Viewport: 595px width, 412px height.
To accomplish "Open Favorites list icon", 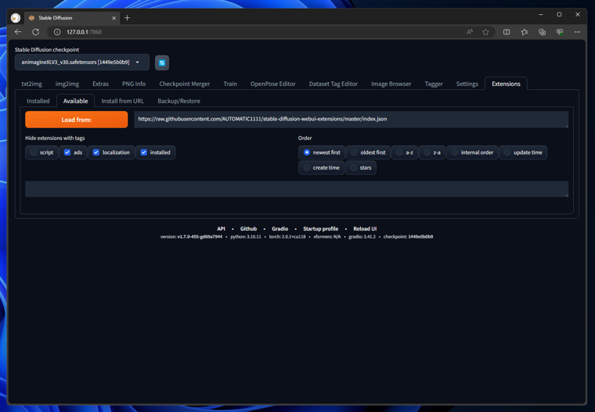I will [x=525, y=32].
